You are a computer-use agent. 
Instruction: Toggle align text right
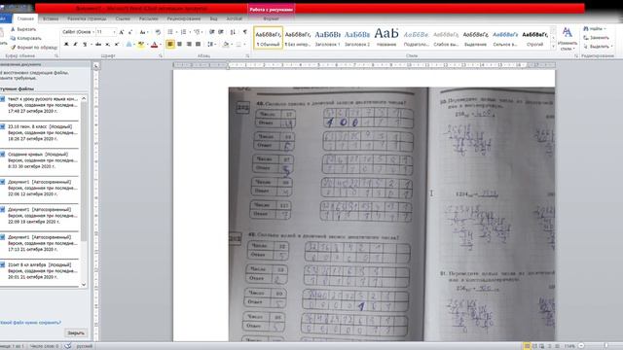coord(189,44)
